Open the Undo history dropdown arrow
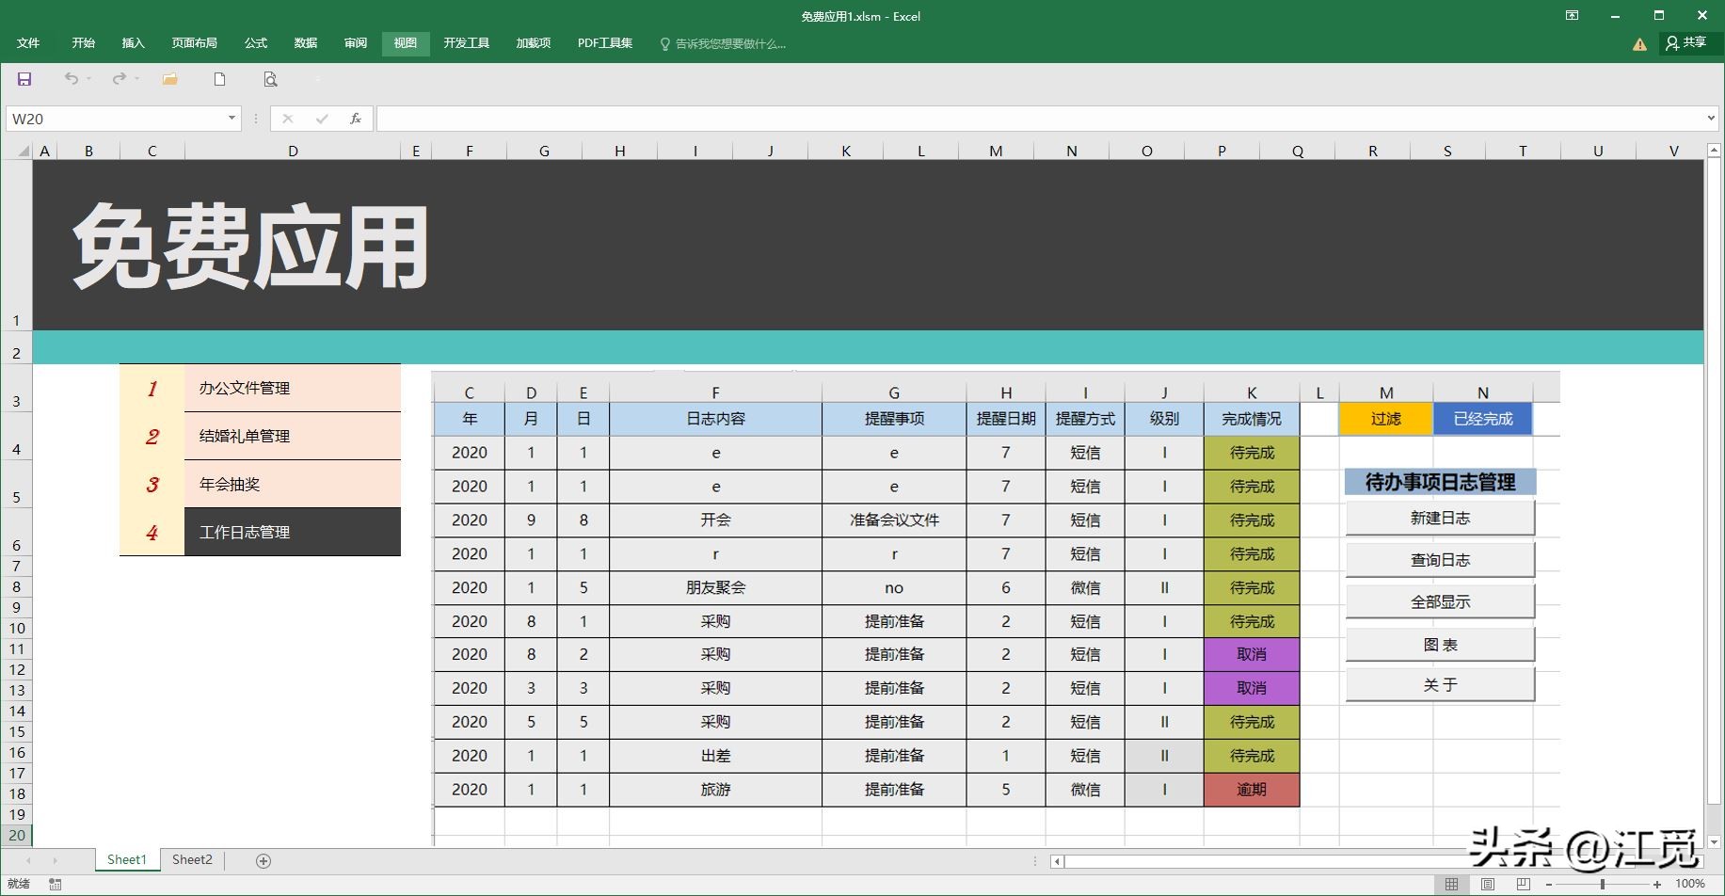 pos(89,79)
